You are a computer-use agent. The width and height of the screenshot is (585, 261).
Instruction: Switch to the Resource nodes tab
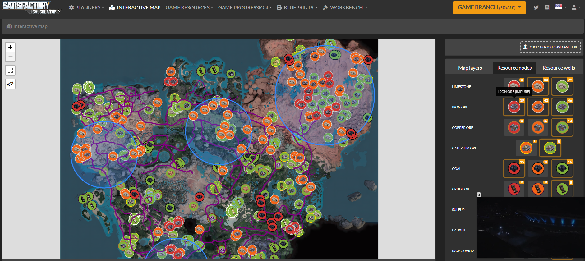pos(514,68)
